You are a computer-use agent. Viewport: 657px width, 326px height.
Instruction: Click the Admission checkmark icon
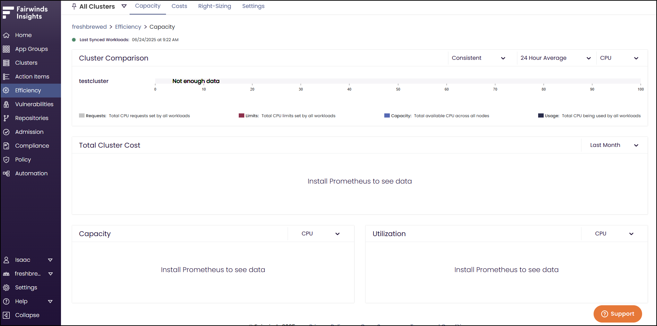click(x=6, y=132)
